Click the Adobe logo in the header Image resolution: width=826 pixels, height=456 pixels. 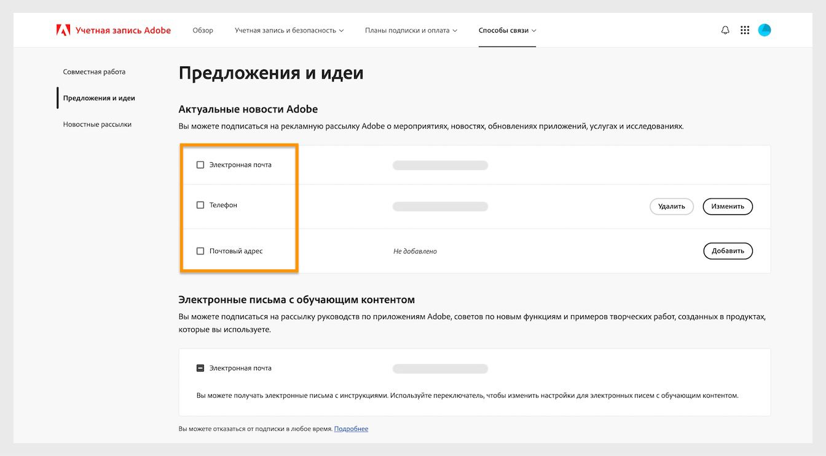pyautogui.click(x=63, y=29)
